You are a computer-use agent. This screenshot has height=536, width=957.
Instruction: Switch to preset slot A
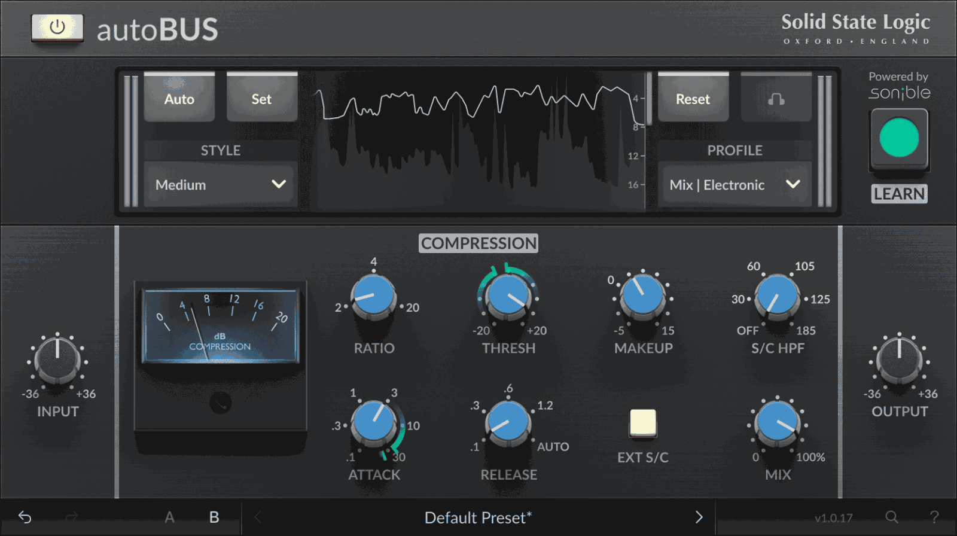170,517
